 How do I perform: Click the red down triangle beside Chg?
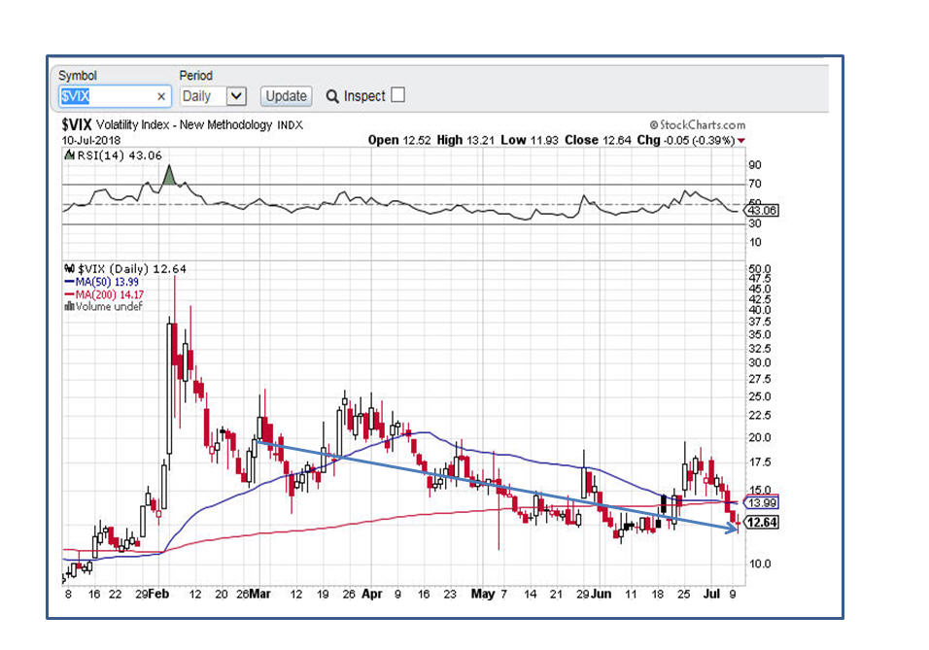click(741, 141)
